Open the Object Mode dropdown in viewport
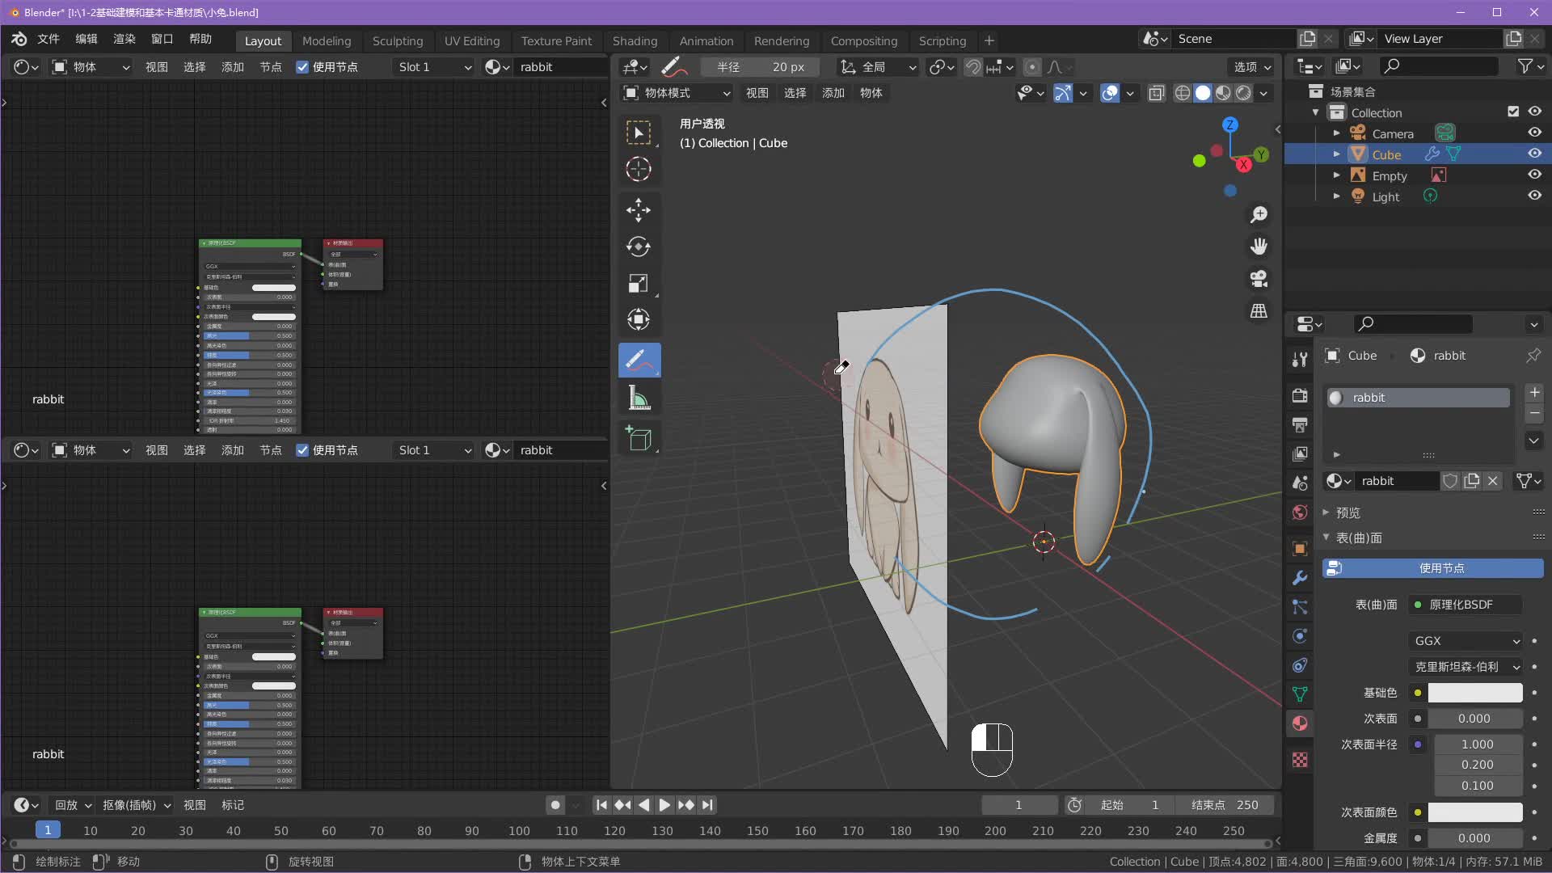 tap(677, 93)
